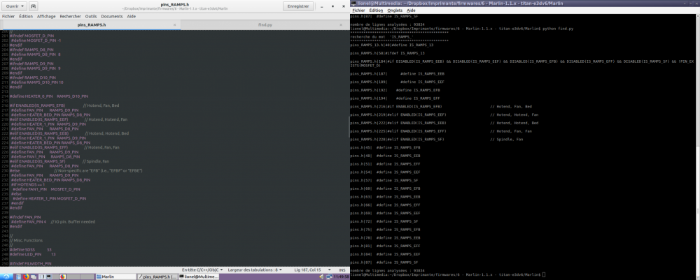
Task: Click the terminal prompt input at bottom
Action: 544,274
